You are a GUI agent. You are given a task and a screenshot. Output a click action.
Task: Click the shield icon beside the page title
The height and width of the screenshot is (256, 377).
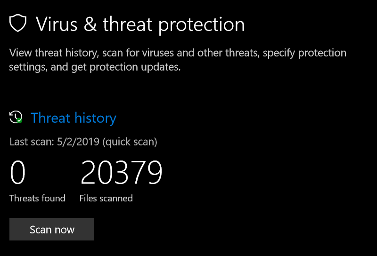pyautogui.click(x=18, y=23)
